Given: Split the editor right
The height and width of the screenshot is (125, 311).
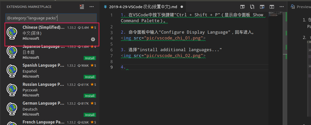Looking at the screenshot, I should 272,7.
